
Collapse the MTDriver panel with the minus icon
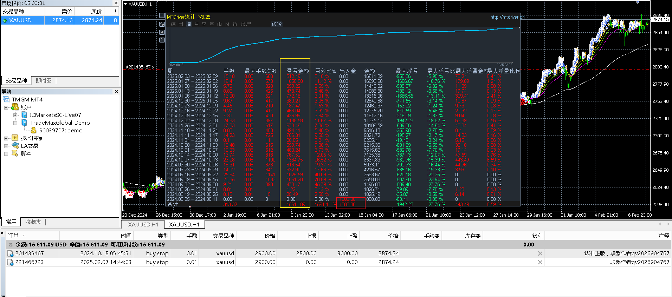[x=162, y=16]
